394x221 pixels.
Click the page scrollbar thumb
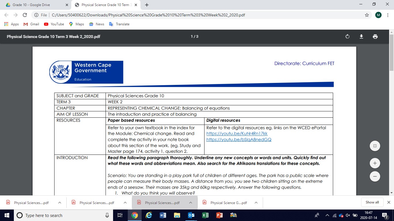pyautogui.click(x=391, y=52)
